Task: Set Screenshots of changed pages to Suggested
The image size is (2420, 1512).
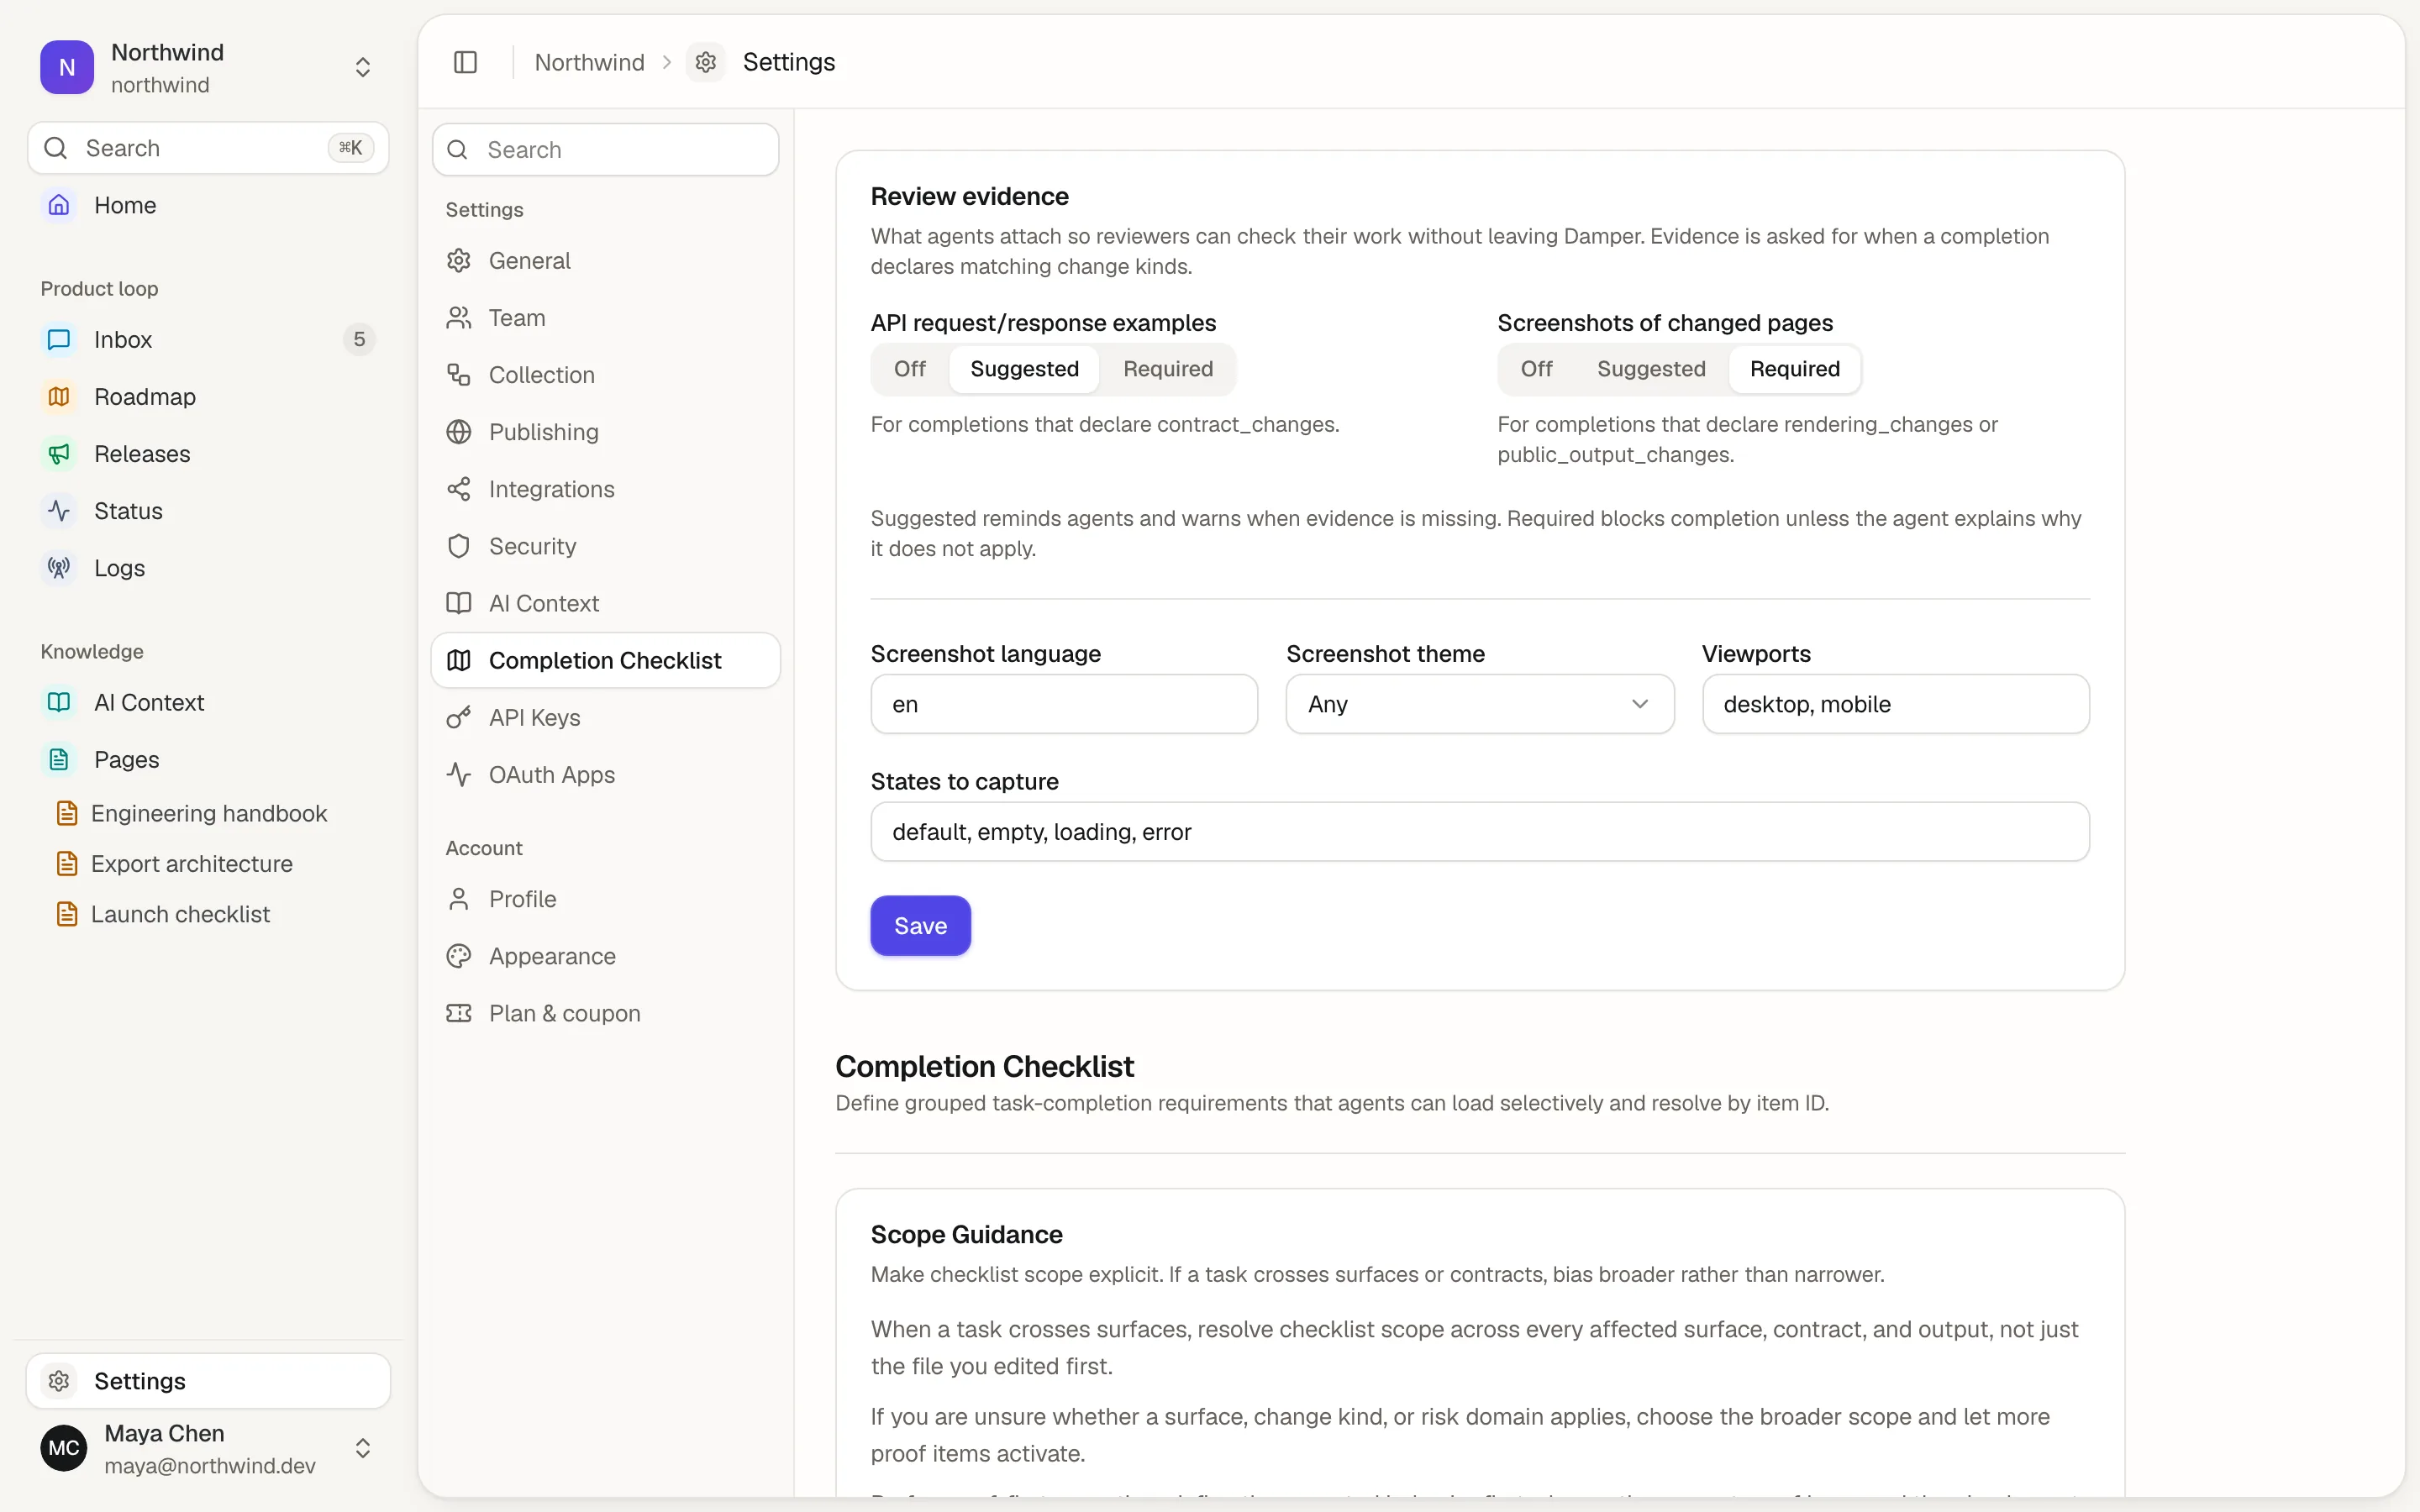Action: (x=1651, y=369)
